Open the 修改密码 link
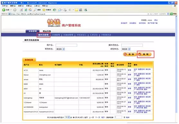 pyautogui.click(x=142, y=23)
